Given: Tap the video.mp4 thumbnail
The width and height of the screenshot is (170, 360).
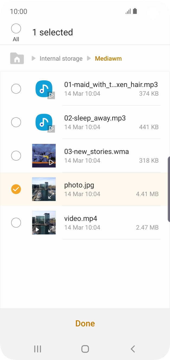Looking at the screenshot, I should tap(44, 223).
